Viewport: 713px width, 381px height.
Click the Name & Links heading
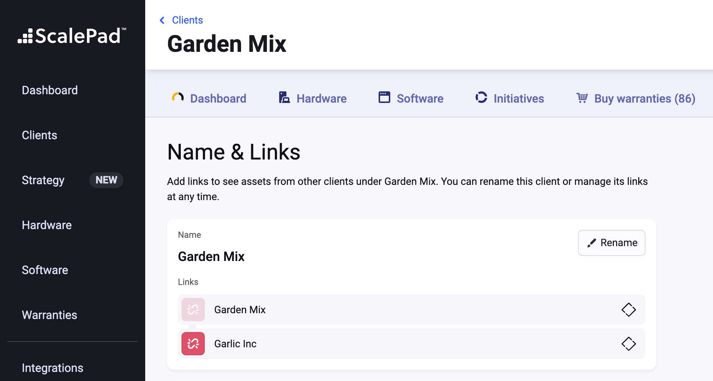[x=234, y=152]
